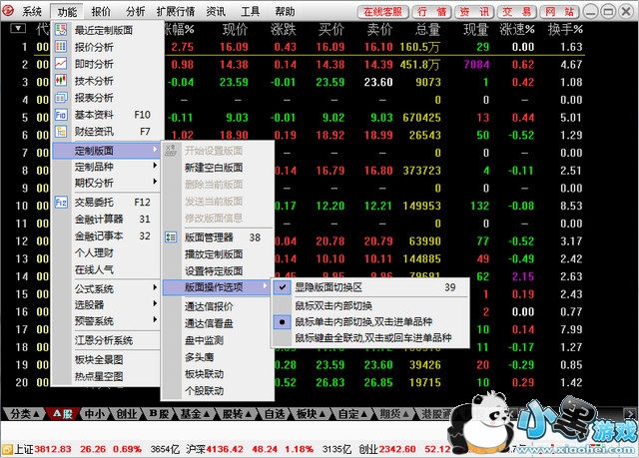Click the 版面管理器 icon
The width and height of the screenshot is (639, 458).
click(171, 236)
